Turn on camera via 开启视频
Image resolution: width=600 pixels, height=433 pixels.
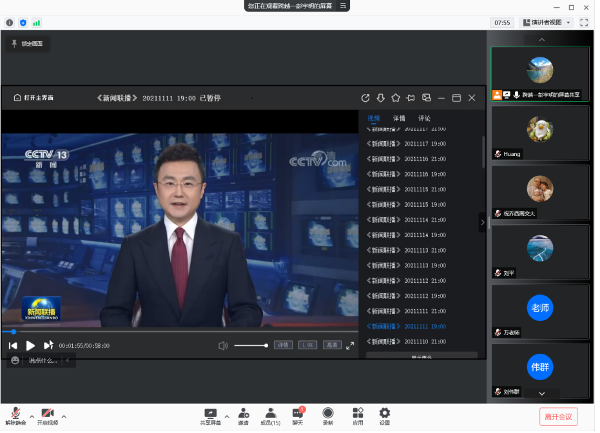[x=47, y=414]
